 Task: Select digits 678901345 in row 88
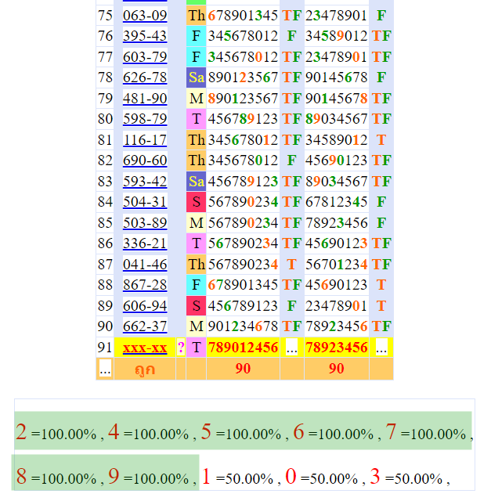tap(243, 285)
